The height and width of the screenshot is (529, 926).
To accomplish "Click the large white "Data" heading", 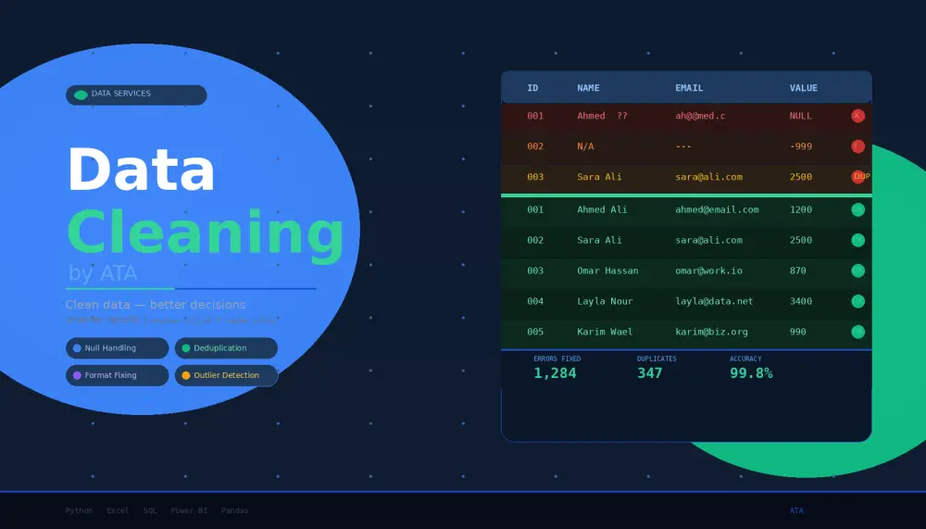I will point(141,169).
